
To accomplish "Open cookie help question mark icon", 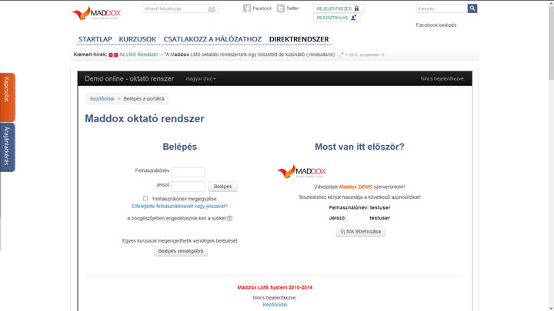I will tap(229, 218).
